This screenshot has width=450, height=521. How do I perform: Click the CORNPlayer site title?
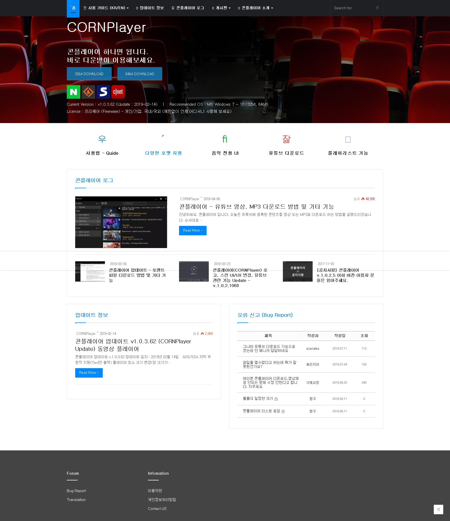coord(106,27)
